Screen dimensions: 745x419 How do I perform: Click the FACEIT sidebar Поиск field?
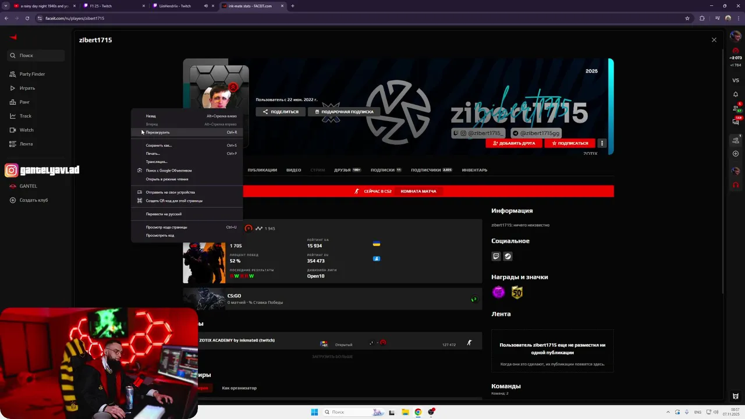[x=36, y=55]
